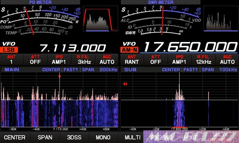Open sub ANT RANT antenna selection
The width and height of the screenshot is (239, 143).
coord(132,60)
